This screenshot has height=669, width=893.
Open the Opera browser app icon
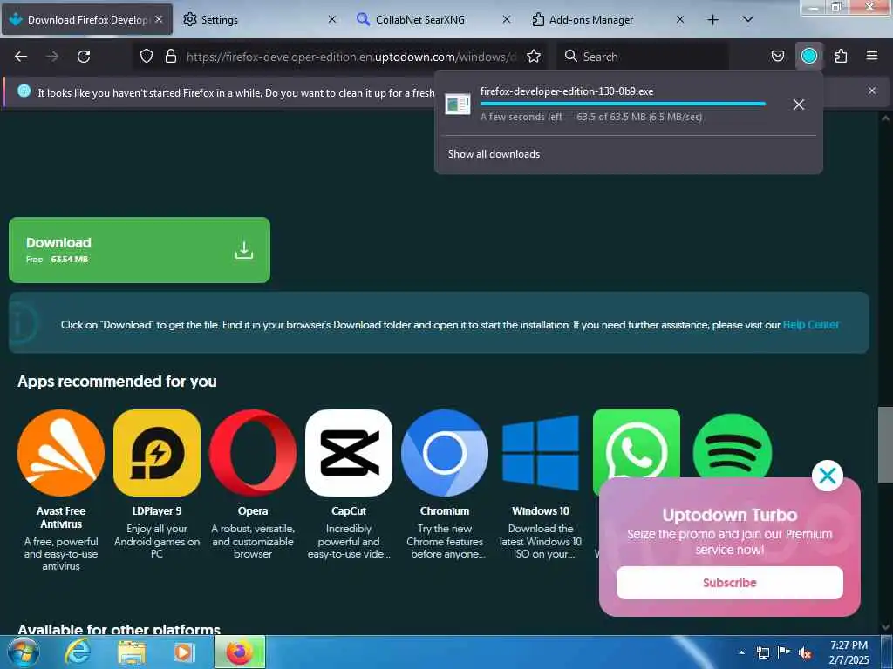click(253, 453)
